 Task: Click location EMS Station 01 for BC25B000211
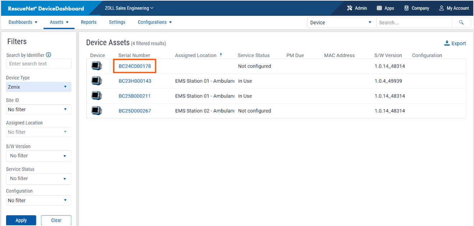[205, 96]
